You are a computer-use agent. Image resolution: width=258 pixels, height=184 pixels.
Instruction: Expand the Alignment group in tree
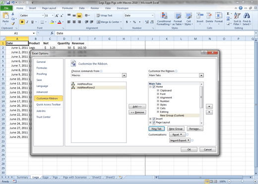(158, 97)
